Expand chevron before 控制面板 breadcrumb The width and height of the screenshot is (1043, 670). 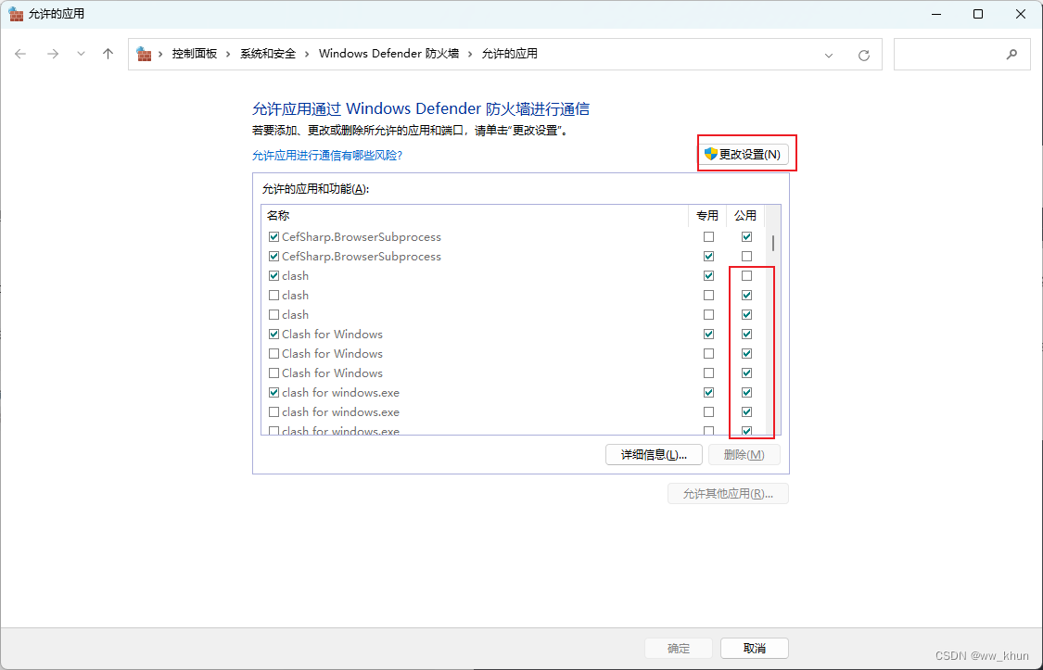tap(160, 54)
